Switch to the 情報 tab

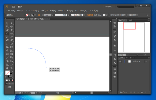[130, 20]
